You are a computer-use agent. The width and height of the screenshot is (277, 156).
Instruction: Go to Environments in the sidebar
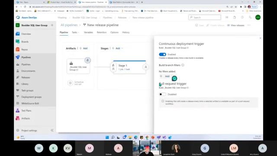(x=28, y=71)
